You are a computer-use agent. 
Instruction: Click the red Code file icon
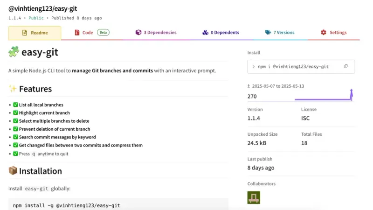point(77,32)
